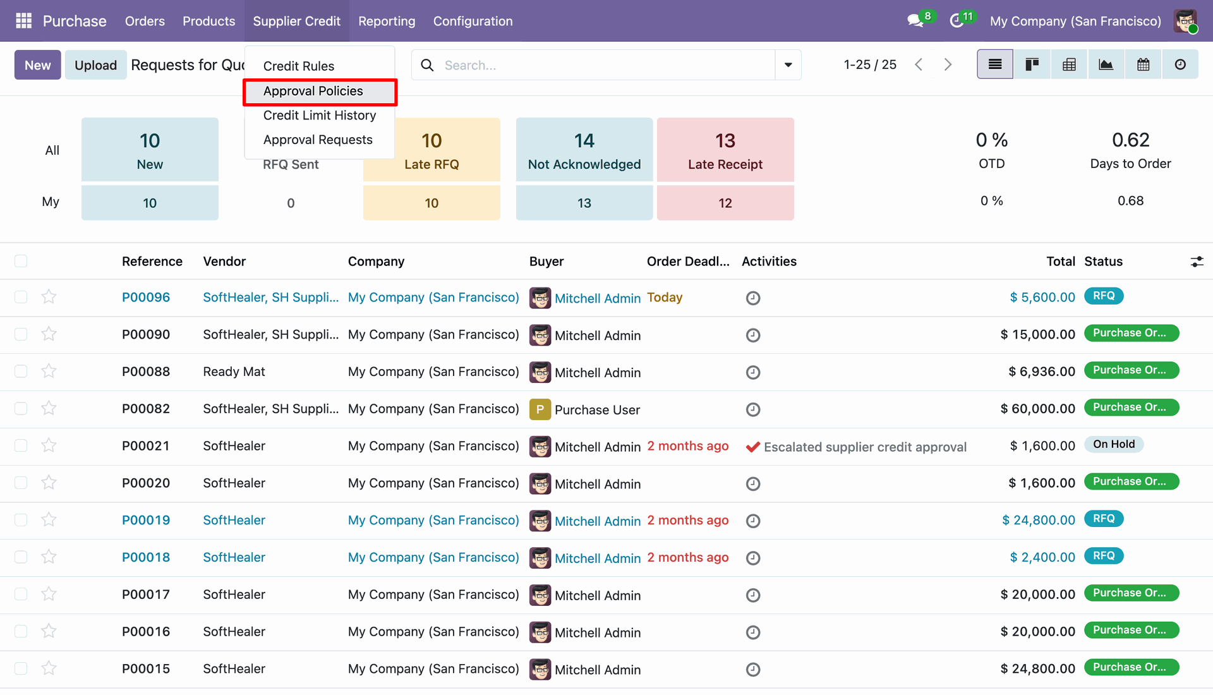Switch to calendar view
Image resolution: width=1213 pixels, height=695 pixels.
coord(1144,64)
